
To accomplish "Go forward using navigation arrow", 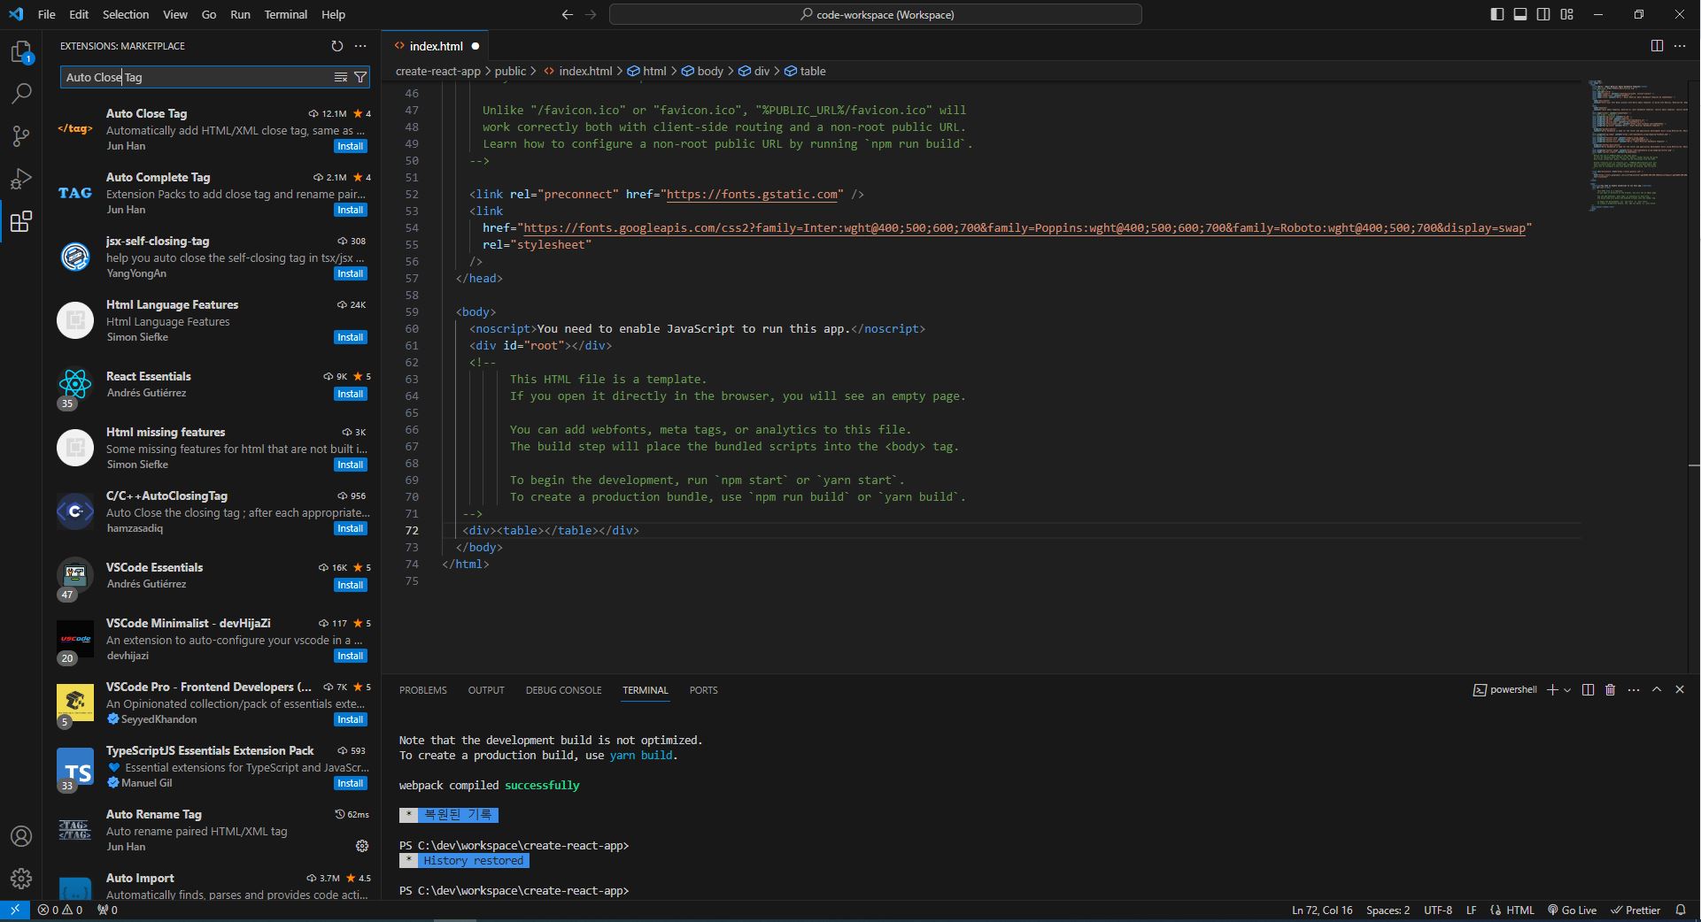I will (x=591, y=14).
